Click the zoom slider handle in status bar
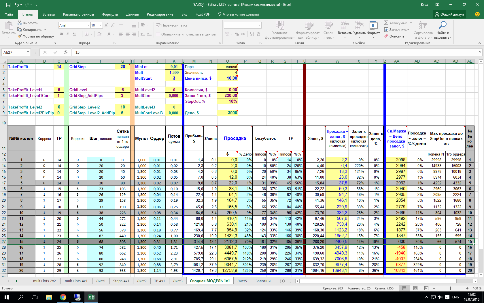484x303 pixels. (451, 288)
